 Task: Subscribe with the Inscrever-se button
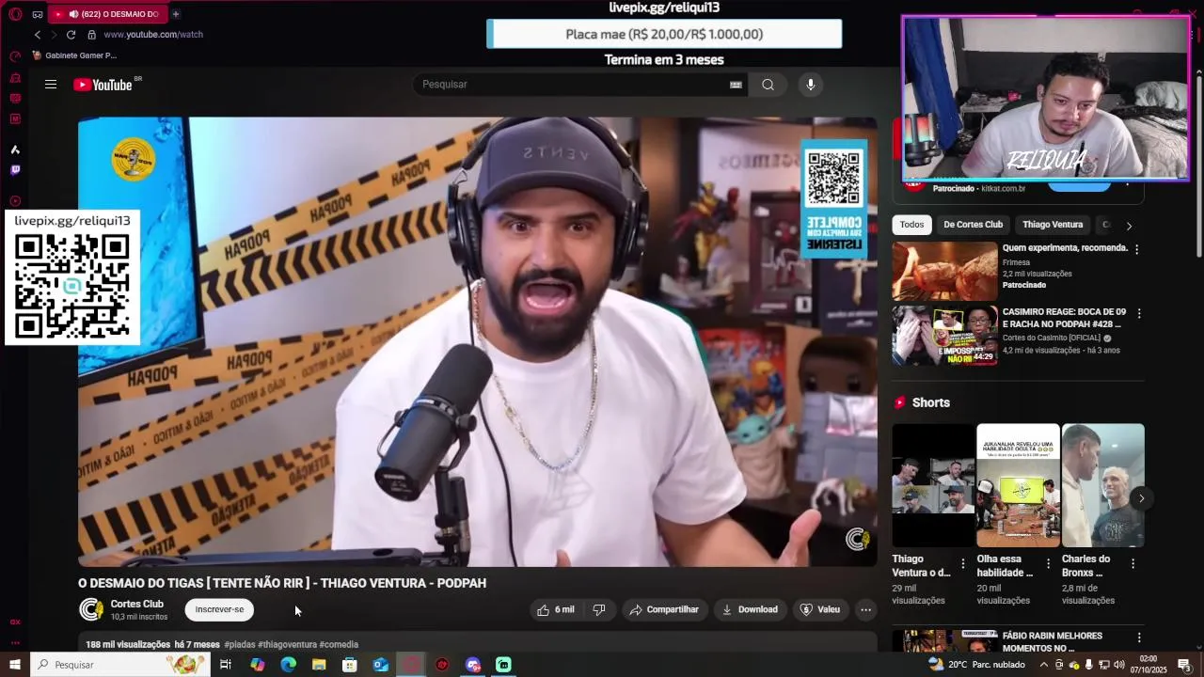coord(219,609)
